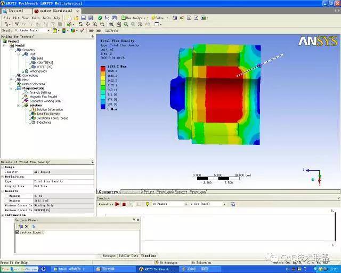Click the worksheet icon beside chart icon
The height and width of the screenshot is (273, 341).
pos(114,18)
